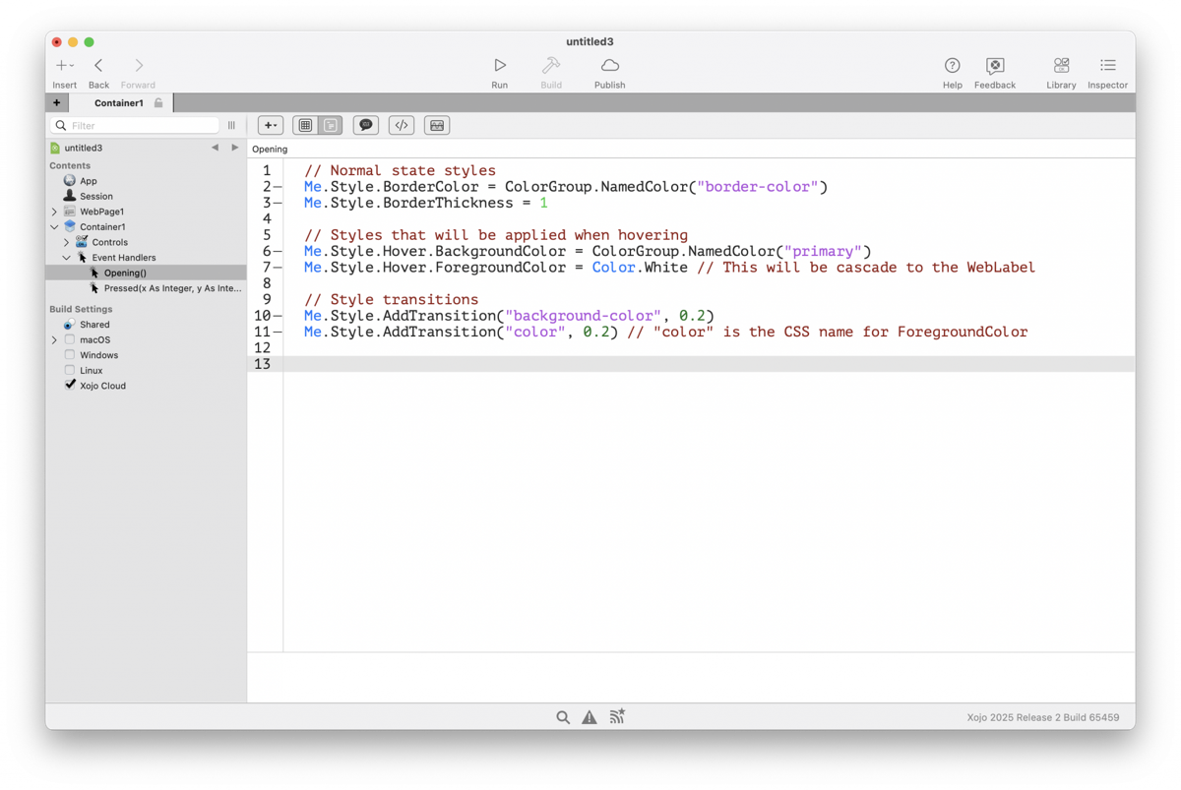
Task: Click the navigator next arrow
Action: (234, 148)
